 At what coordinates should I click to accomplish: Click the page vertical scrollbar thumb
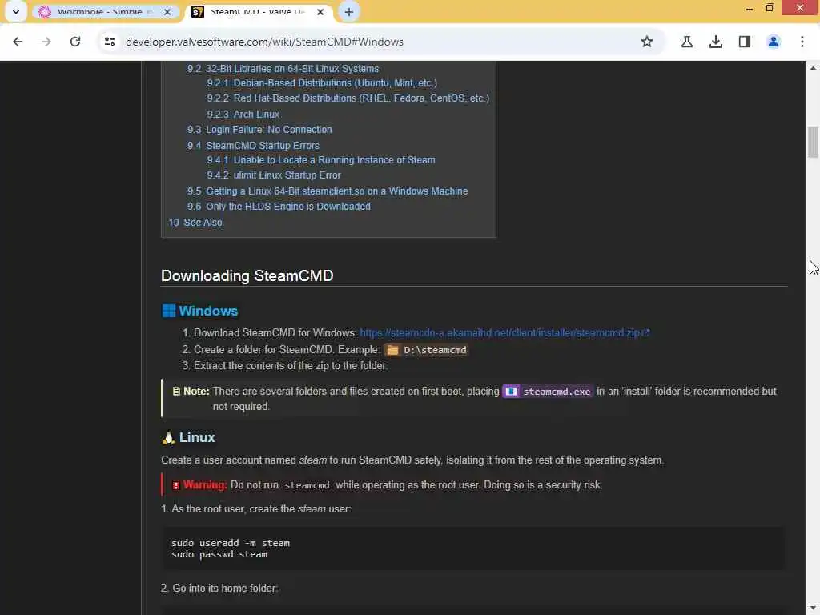[x=813, y=142]
